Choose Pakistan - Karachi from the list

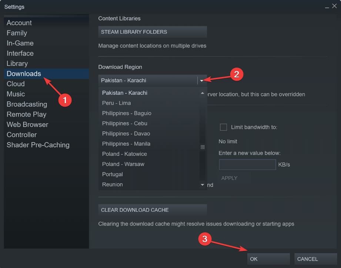click(x=149, y=93)
